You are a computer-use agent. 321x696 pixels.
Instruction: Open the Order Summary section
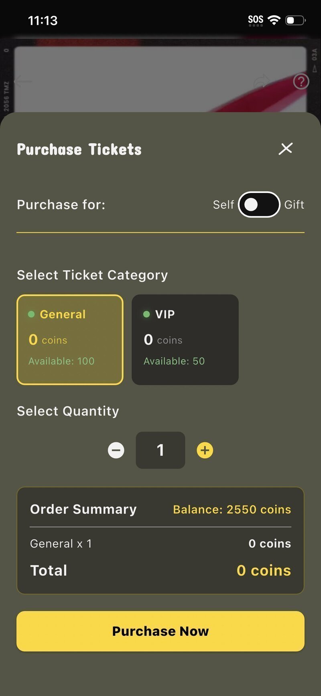pos(83,509)
